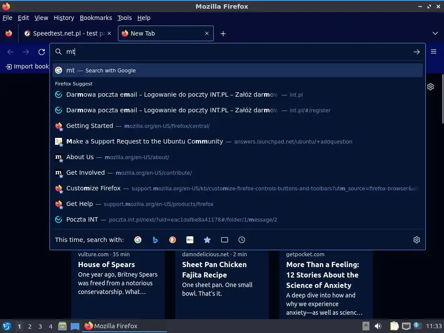
Task: Open new tab personalize gear icon
Action: pyautogui.click(x=431, y=87)
